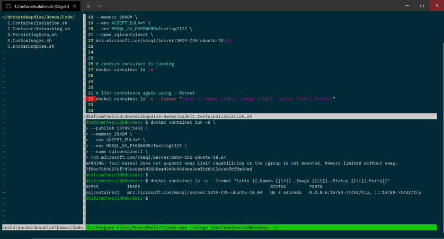Open a new terminal tab
The width and height of the screenshot is (444, 239).
[88, 6]
